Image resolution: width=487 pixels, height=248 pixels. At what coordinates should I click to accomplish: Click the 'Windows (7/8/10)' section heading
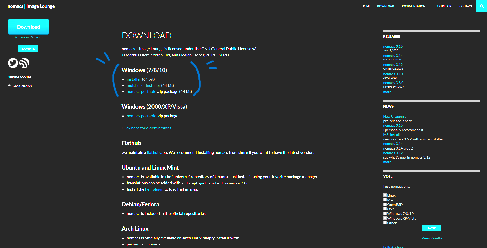pos(144,70)
